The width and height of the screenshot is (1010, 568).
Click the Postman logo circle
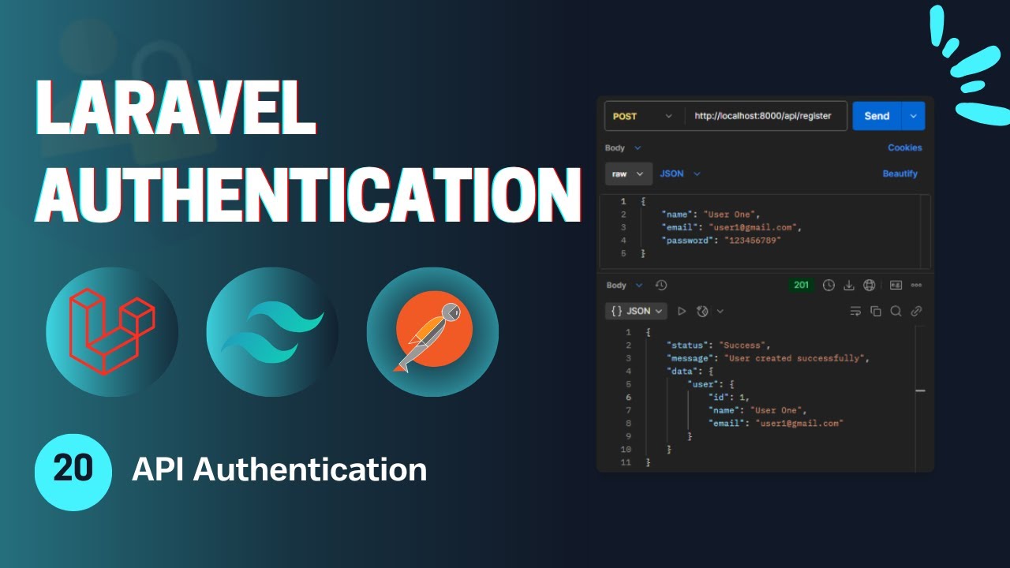point(432,333)
